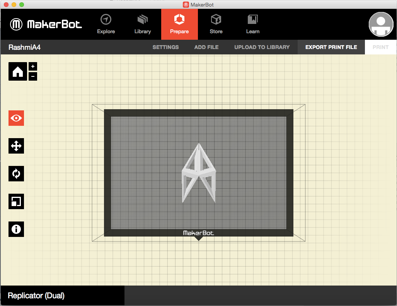Viewport: 397px width, 306px height.
Task: Open SETTINGS for print options
Action: click(165, 47)
